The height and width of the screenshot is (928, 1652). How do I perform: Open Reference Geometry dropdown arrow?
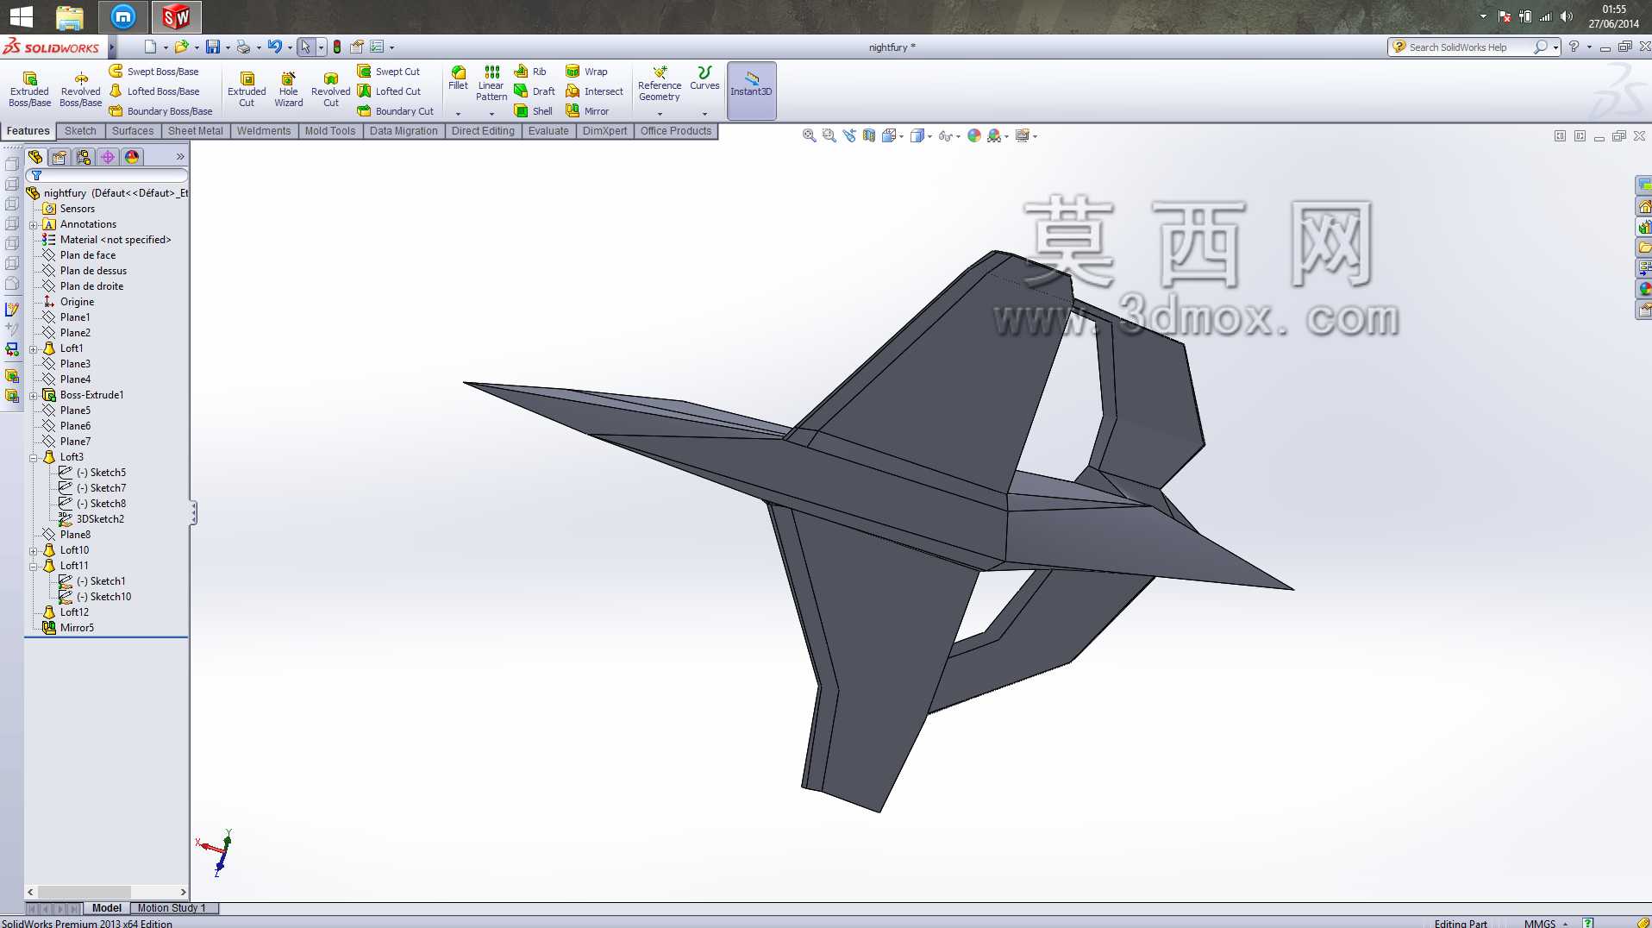coord(660,114)
